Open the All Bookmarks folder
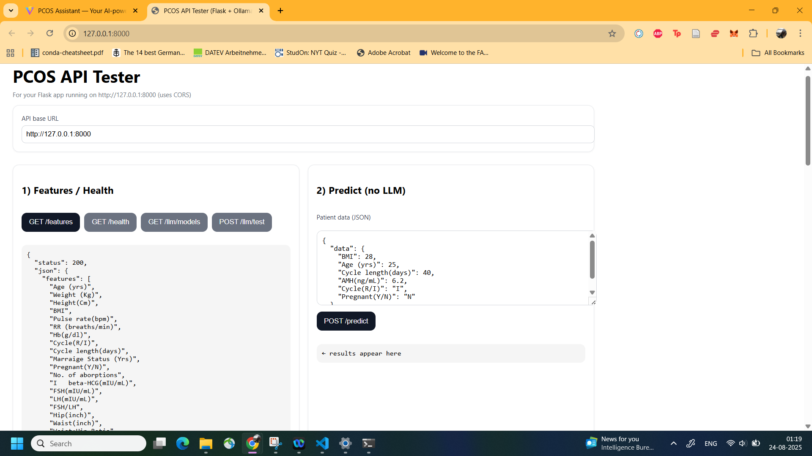This screenshot has height=456, width=812. (778, 53)
